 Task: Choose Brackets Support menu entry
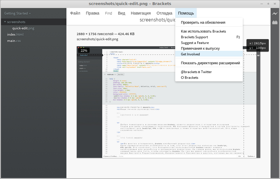[209, 37]
